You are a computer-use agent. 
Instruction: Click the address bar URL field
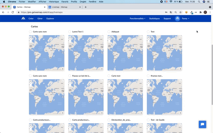pos(90,12)
